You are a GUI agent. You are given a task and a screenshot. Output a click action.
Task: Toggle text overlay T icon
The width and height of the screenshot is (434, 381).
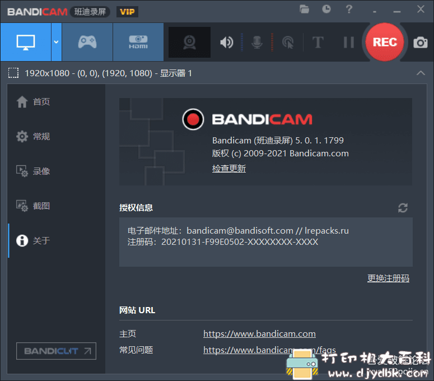[318, 43]
